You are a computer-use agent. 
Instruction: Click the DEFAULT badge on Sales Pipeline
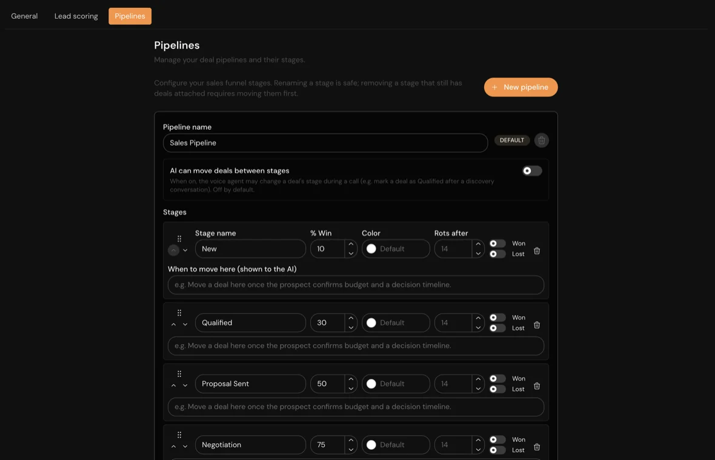coord(511,141)
